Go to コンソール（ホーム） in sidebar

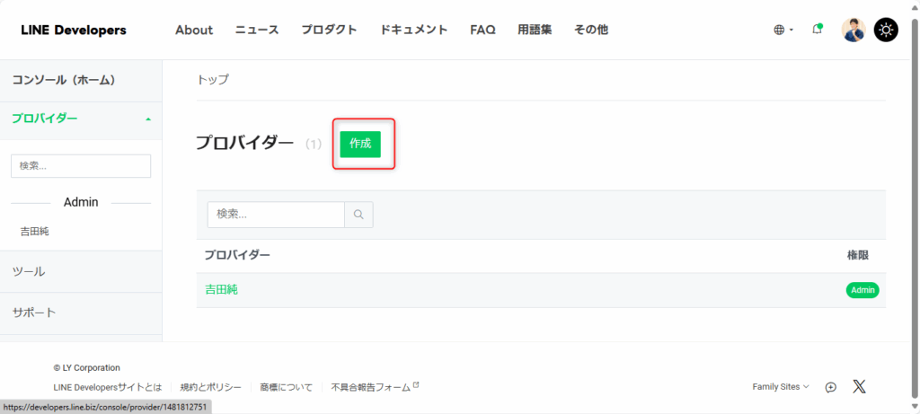[63, 80]
